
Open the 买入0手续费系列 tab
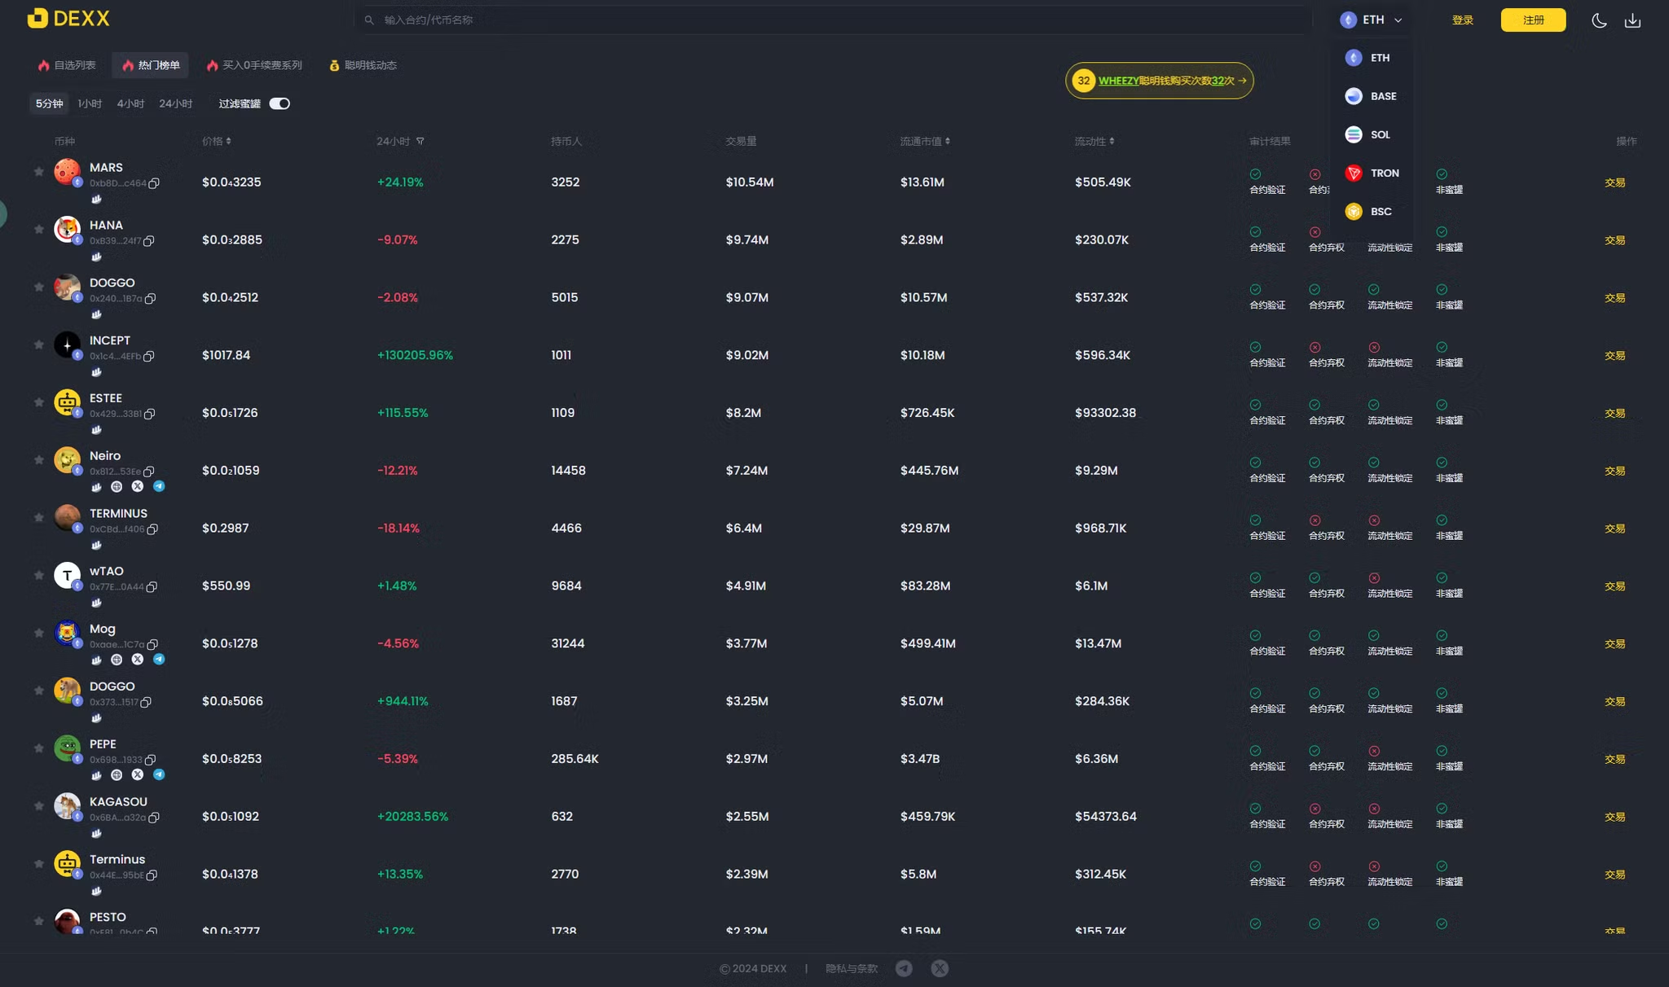(253, 65)
